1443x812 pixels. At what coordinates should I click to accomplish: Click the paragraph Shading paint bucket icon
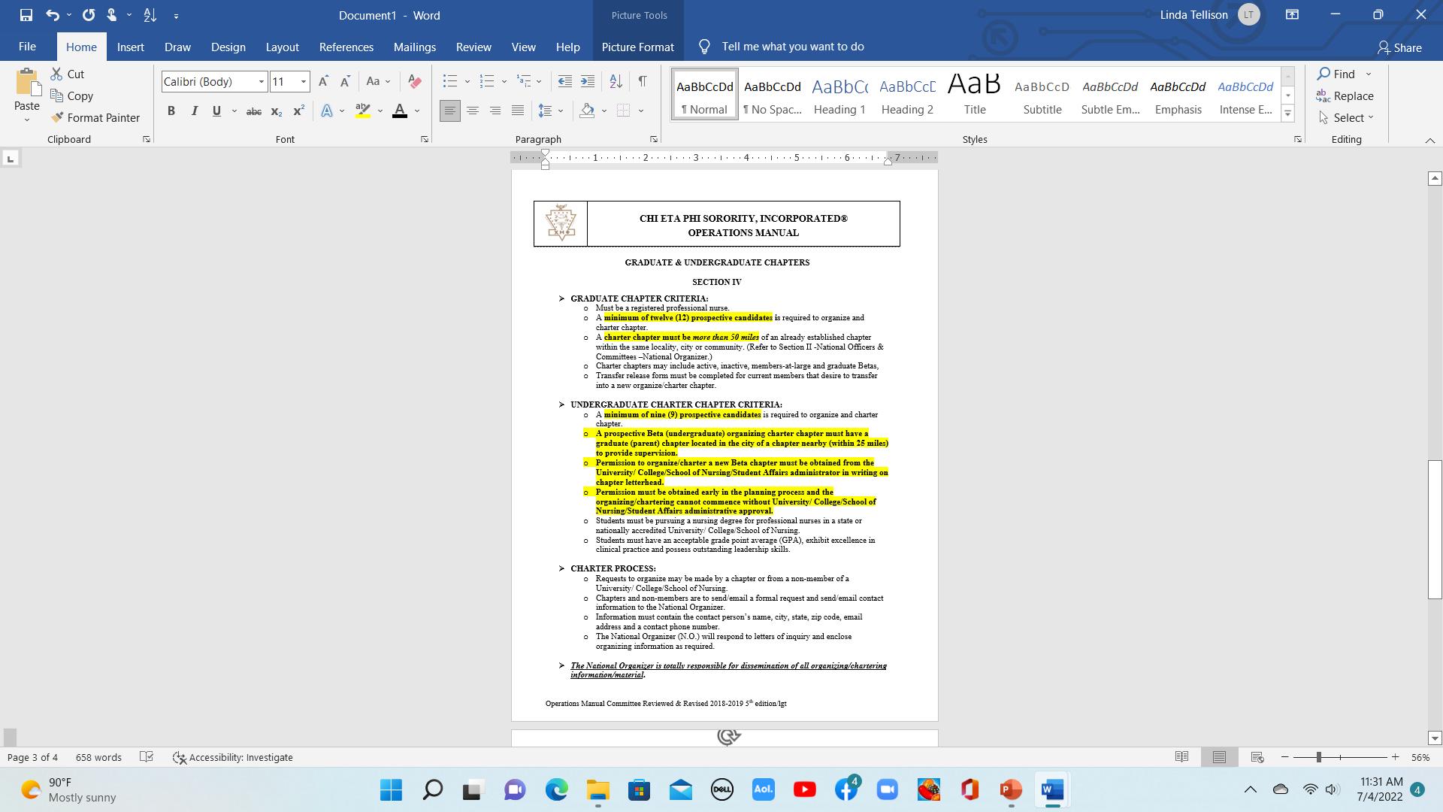tap(587, 111)
